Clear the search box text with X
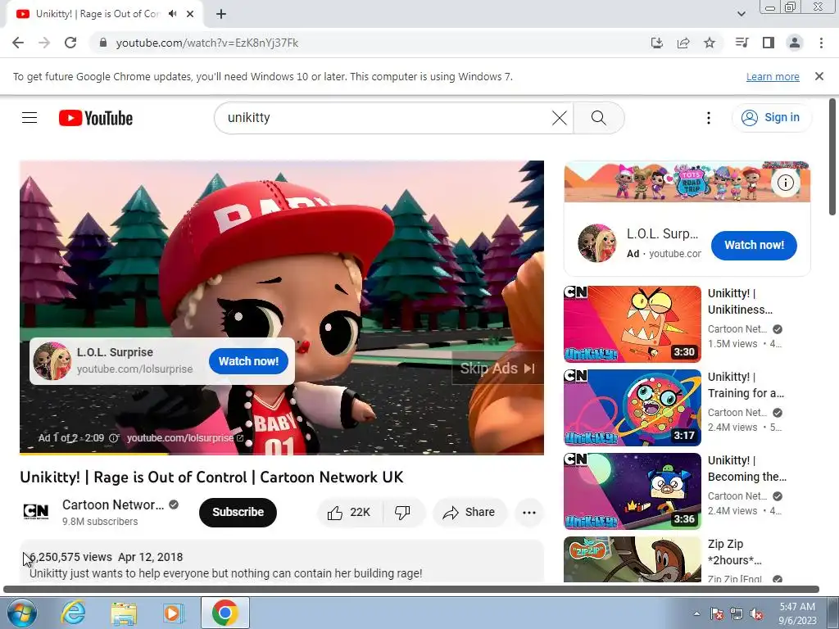This screenshot has height=629, width=839. [559, 118]
